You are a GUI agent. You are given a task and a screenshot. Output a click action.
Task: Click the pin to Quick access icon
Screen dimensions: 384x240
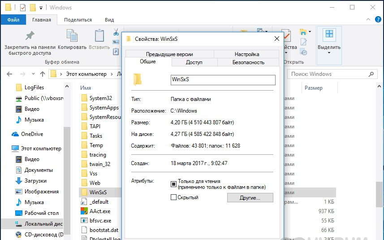pos(30,36)
